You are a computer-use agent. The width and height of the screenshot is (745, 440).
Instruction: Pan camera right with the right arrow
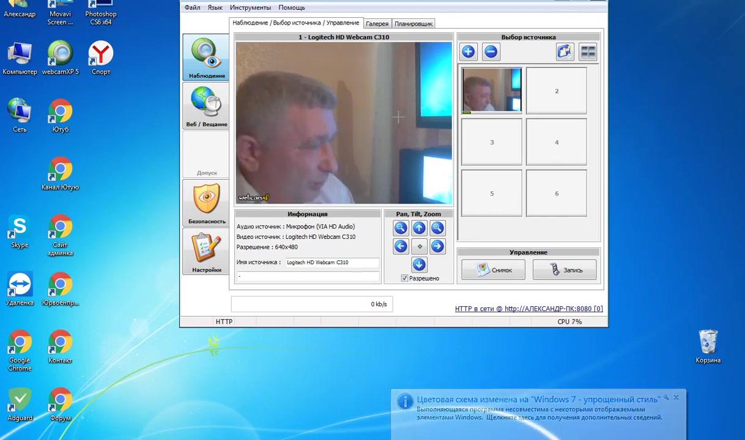tap(437, 246)
